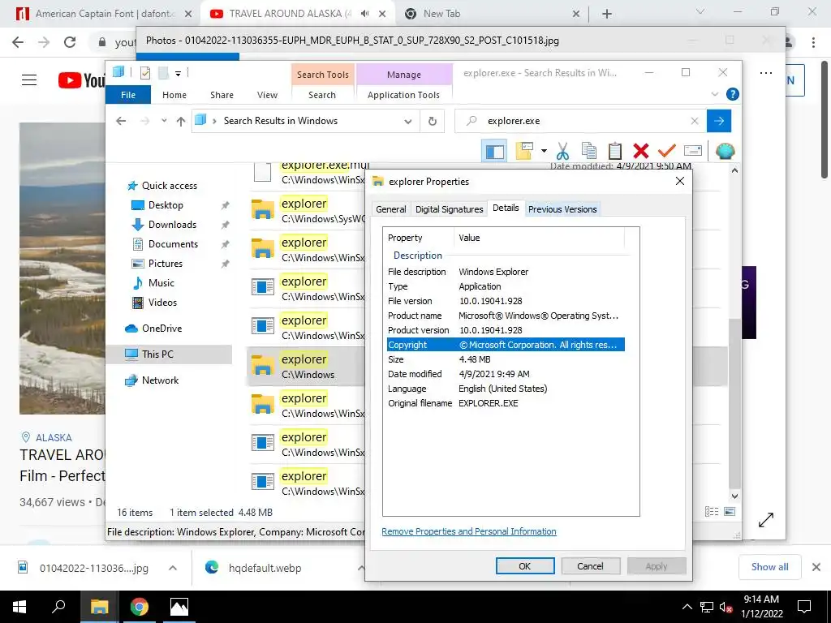Click the red X Delete icon
This screenshot has height=623, width=831.
(641, 151)
